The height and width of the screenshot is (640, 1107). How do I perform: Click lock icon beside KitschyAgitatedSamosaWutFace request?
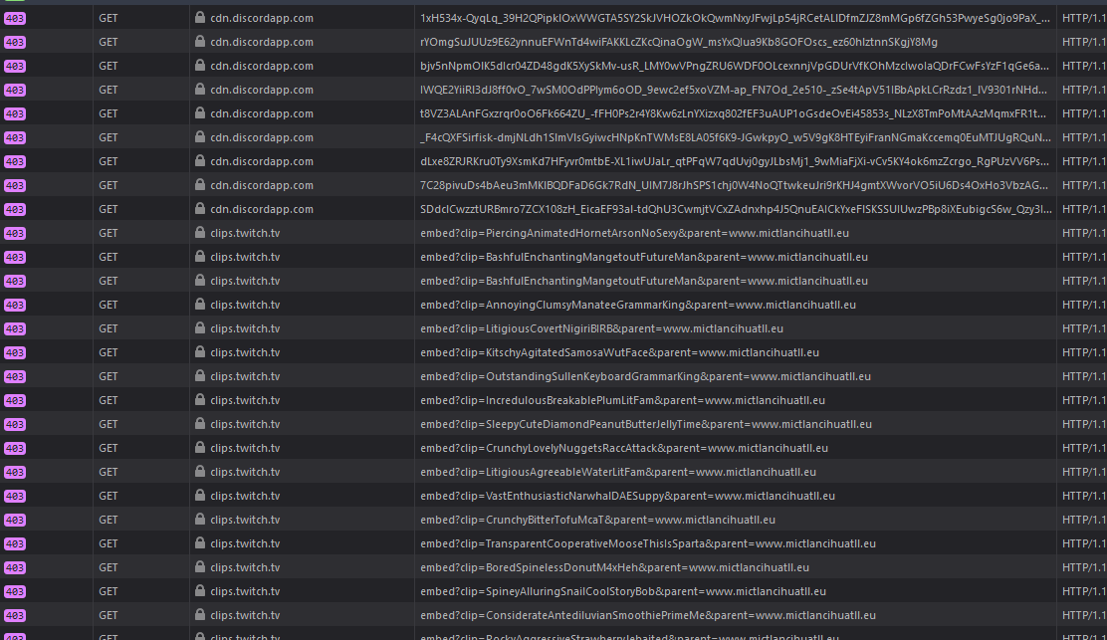click(x=200, y=352)
